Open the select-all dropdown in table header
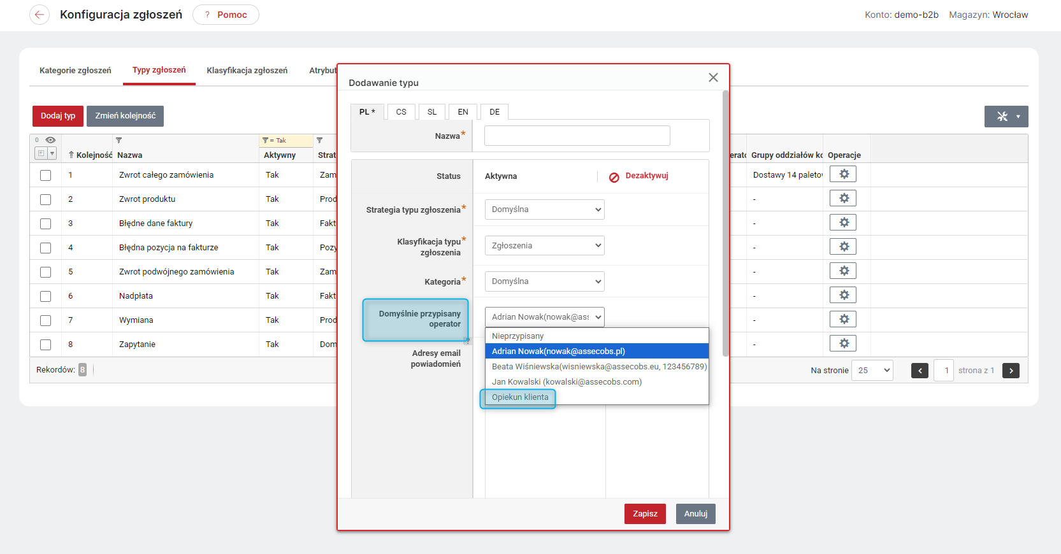Screen dimensions: 1061x554 coord(52,153)
